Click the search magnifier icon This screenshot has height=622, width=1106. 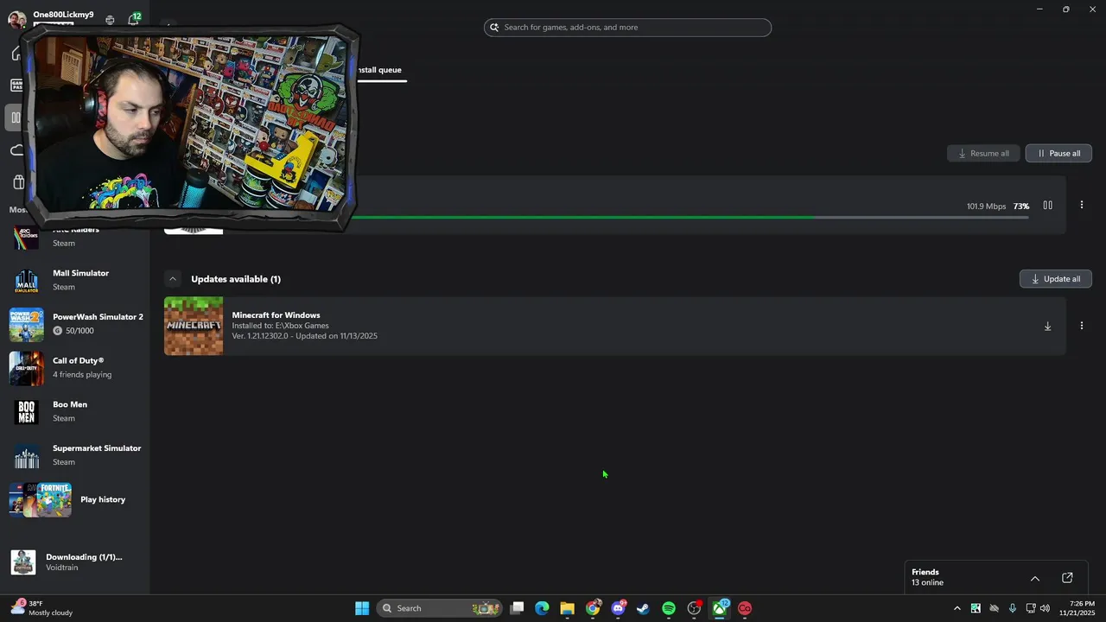(494, 28)
